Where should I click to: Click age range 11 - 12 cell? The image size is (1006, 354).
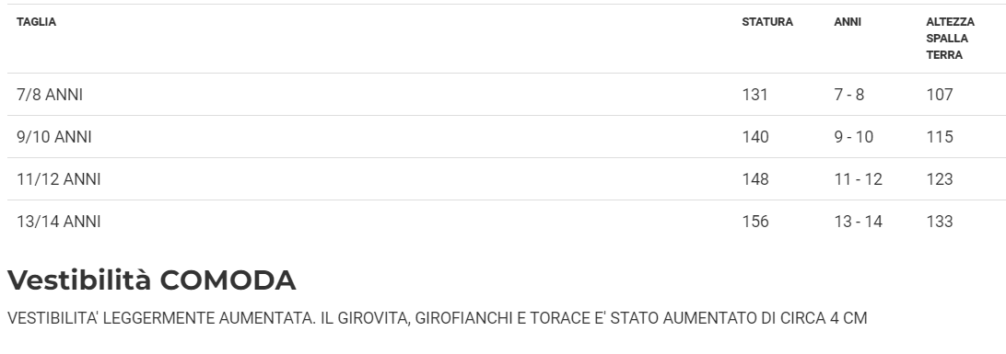coord(858,179)
